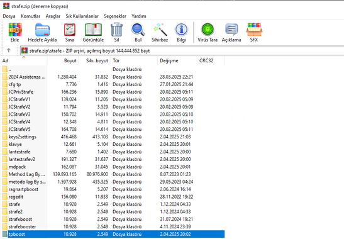Viewport: 344px width, 239px height.
Task: Open the Araçlar menu
Action: 53,16
